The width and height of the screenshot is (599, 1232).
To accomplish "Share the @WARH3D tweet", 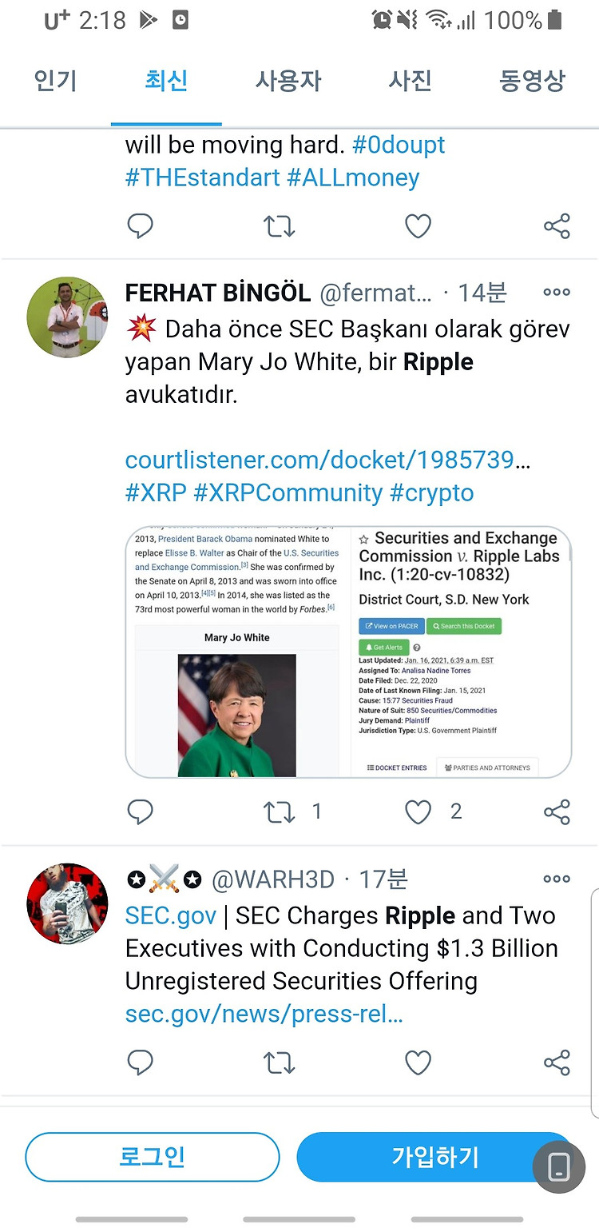I will (x=557, y=1063).
